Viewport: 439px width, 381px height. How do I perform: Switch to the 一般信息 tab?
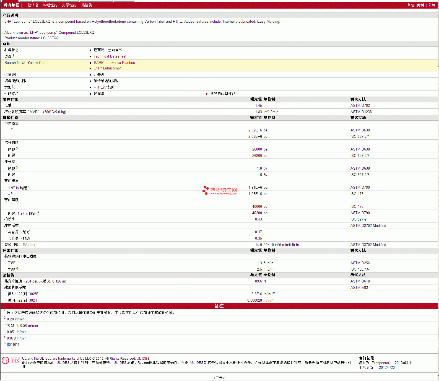click(31, 5)
